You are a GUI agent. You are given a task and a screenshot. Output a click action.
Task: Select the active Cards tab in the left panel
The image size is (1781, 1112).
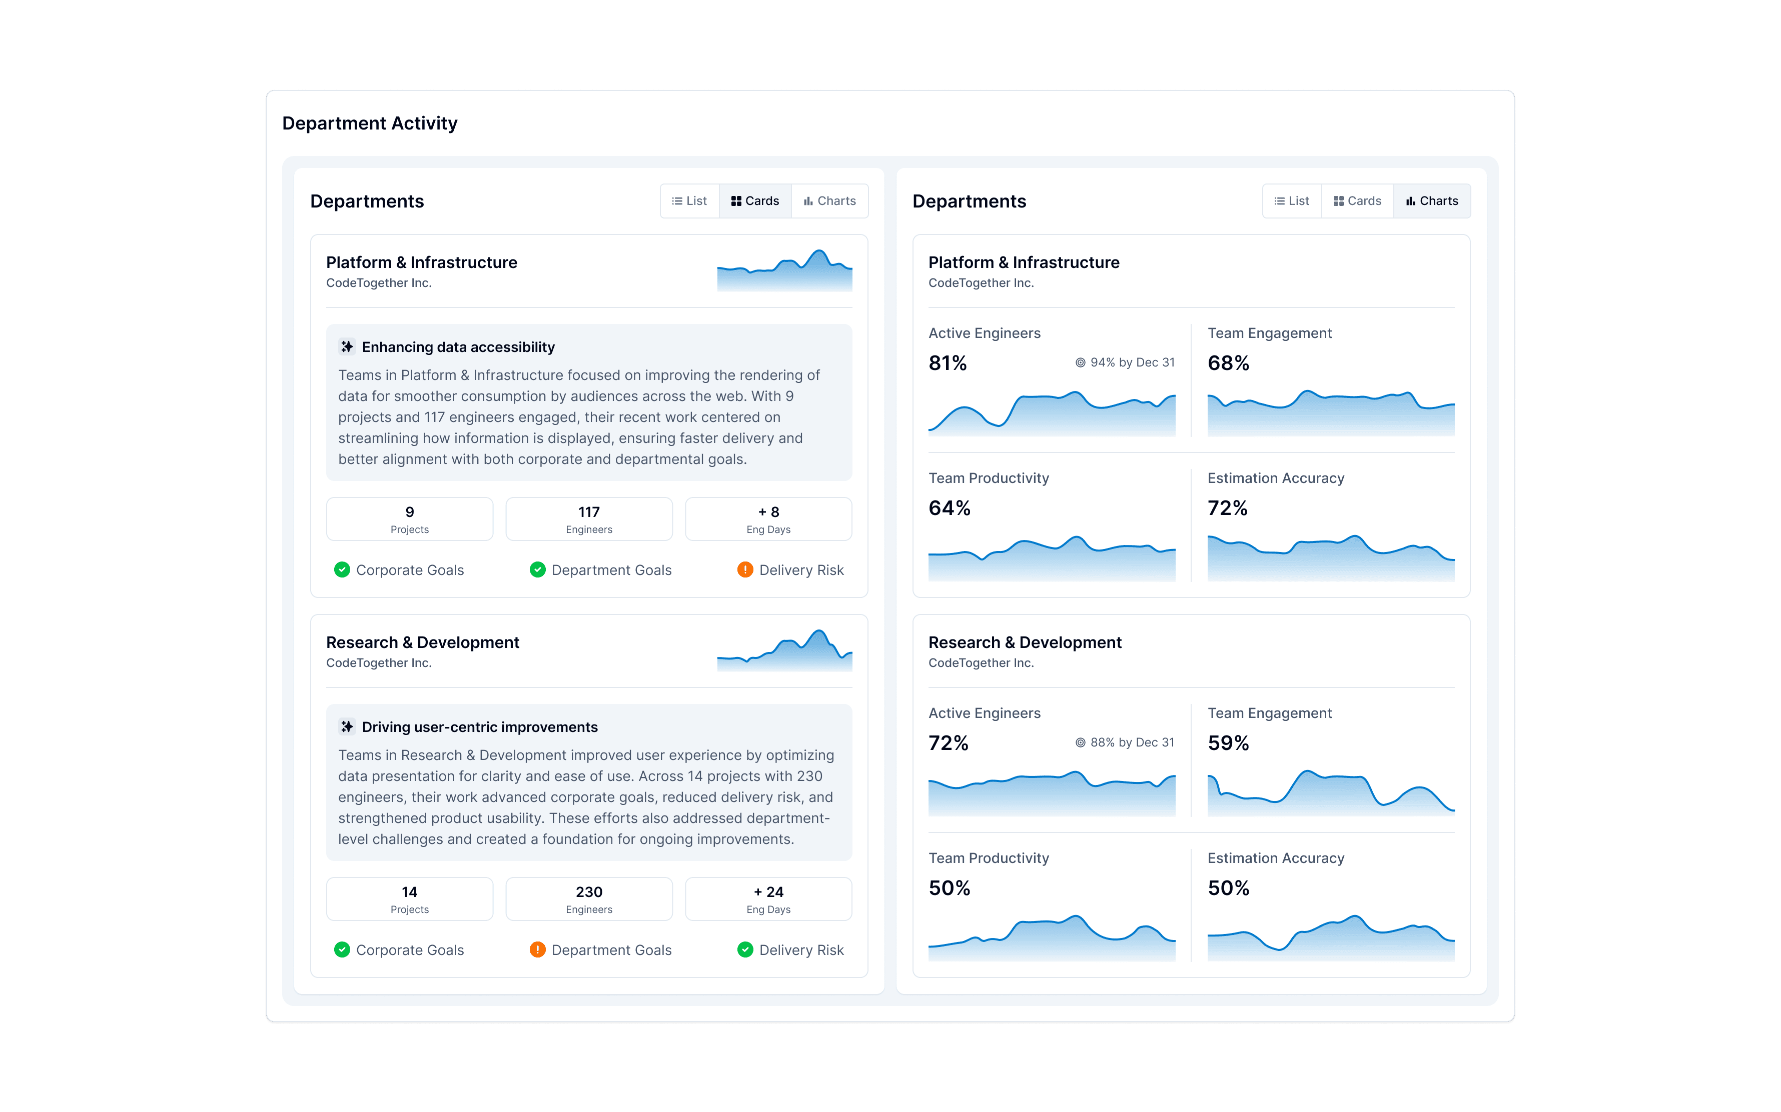(x=755, y=201)
